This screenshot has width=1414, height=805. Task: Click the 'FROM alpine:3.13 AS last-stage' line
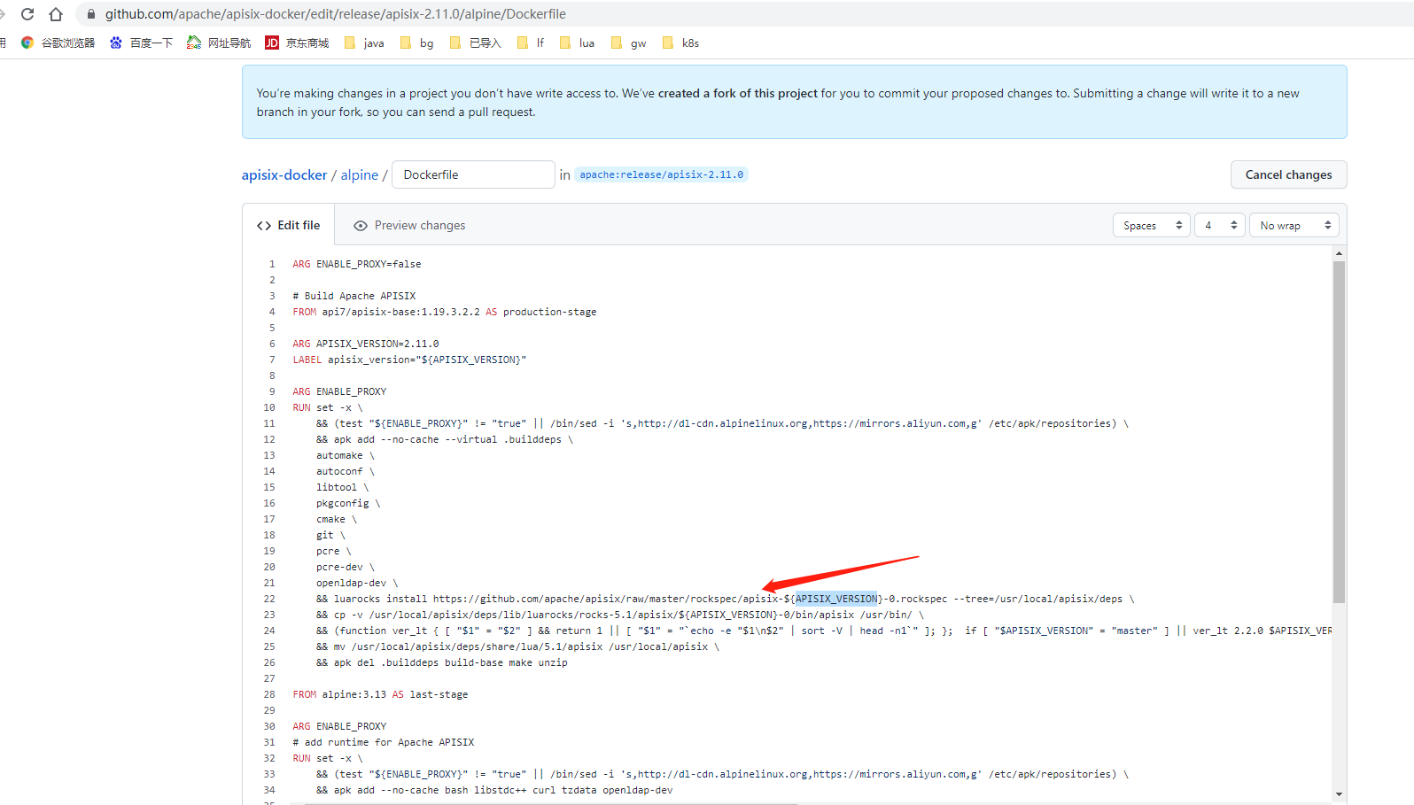click(x=380, y=694)
